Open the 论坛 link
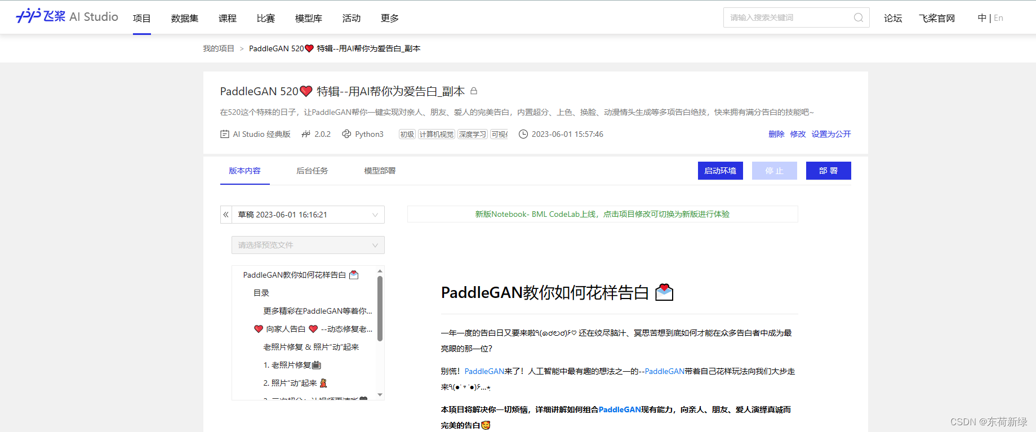Viewport: 1036px width, 432px height. 893,18
